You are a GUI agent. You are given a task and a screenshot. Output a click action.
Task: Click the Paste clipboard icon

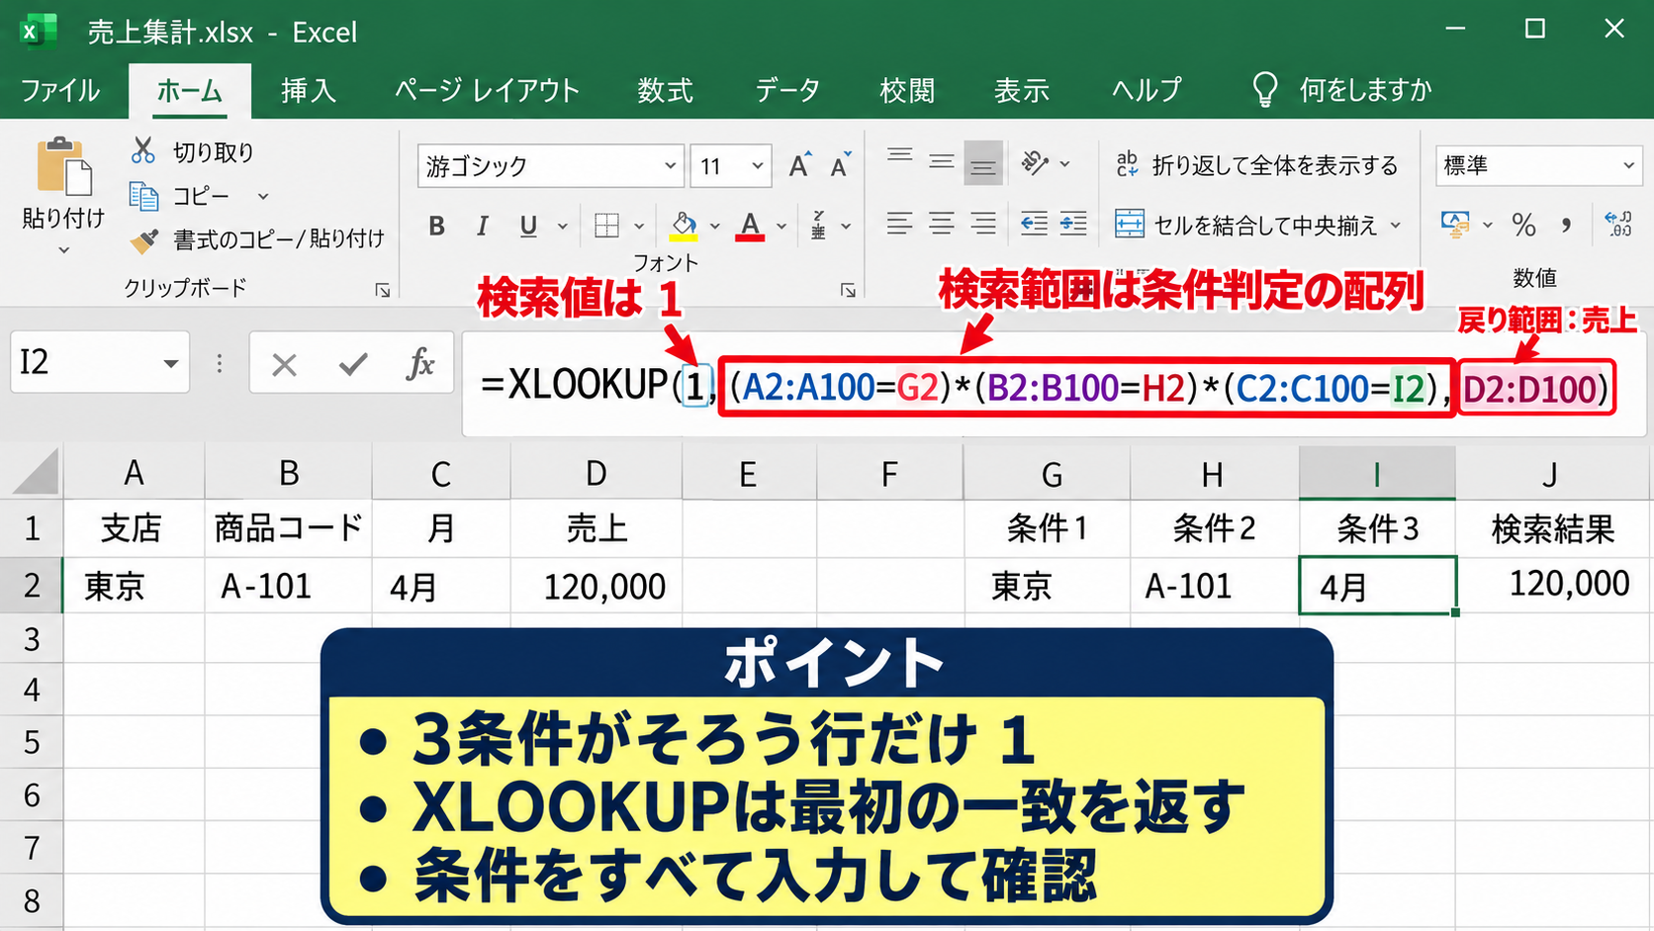point(64,166)
